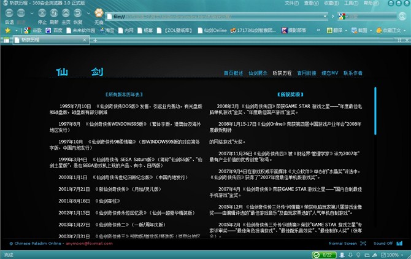
Task: Click the download arrow in status bar
Action: (x=350, y=255)
